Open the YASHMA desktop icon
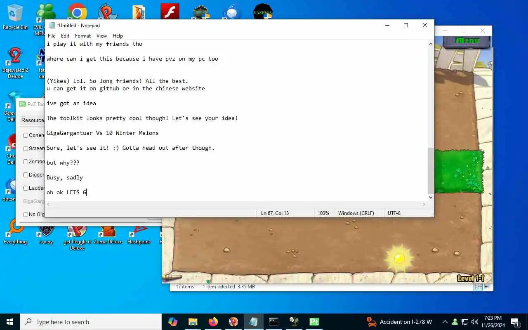Image resolution: width=528 pixels, height=330 pixels. 263,12
